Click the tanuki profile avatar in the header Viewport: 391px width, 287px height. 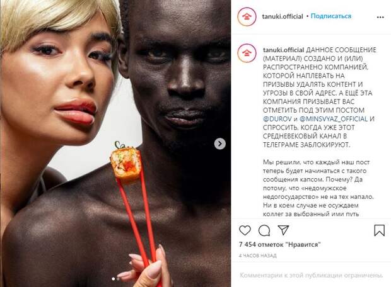coord(247,16)
